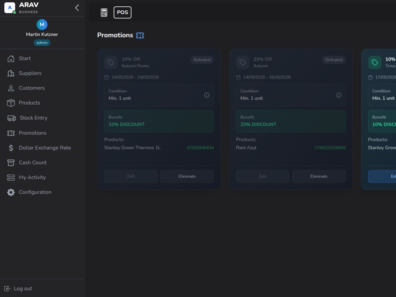Viewport: 396px width, 297px height.
Task: Click the tag icon on Autumn Promo card
Action: [x=111, y=63]
